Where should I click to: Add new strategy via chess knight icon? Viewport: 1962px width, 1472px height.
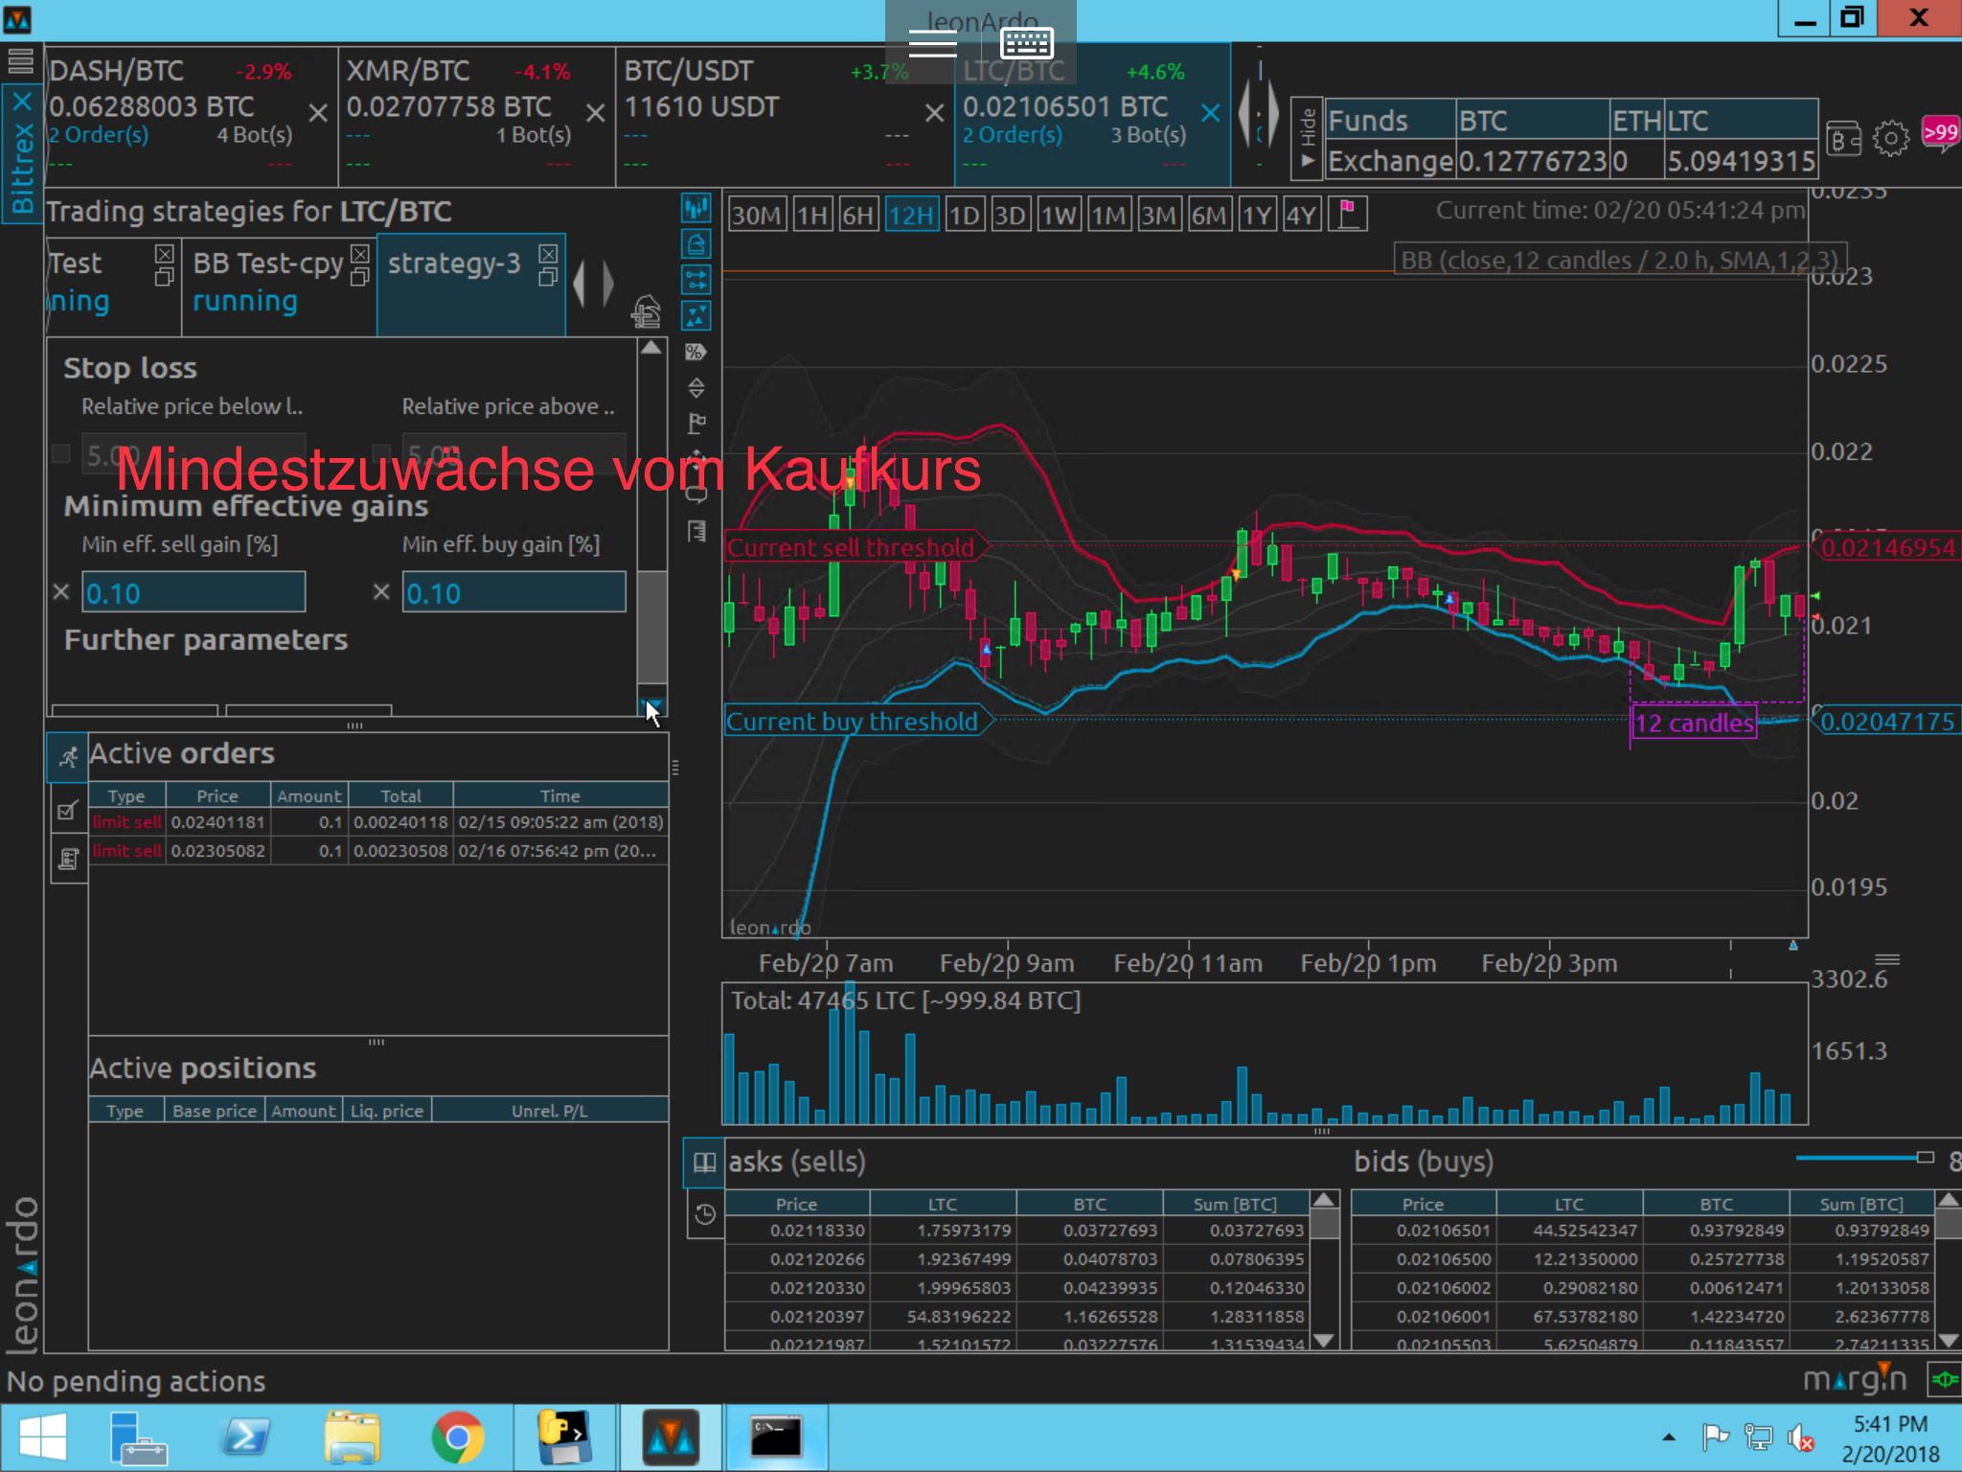[x=647, y=311]
